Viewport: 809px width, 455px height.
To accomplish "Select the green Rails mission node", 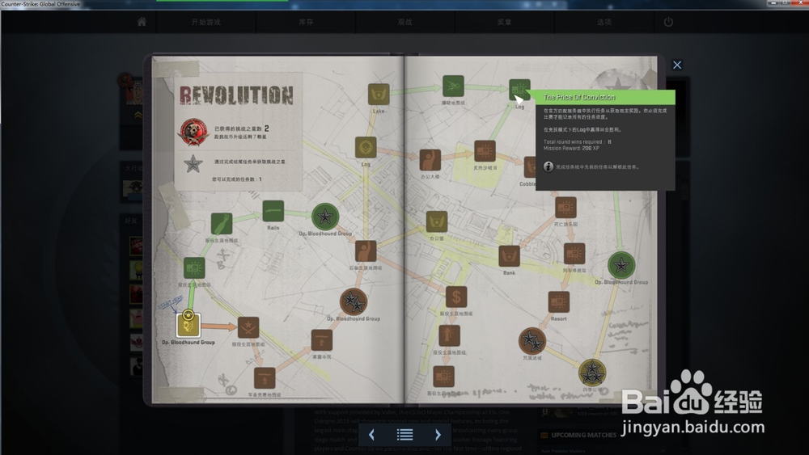I will (273, 211).
